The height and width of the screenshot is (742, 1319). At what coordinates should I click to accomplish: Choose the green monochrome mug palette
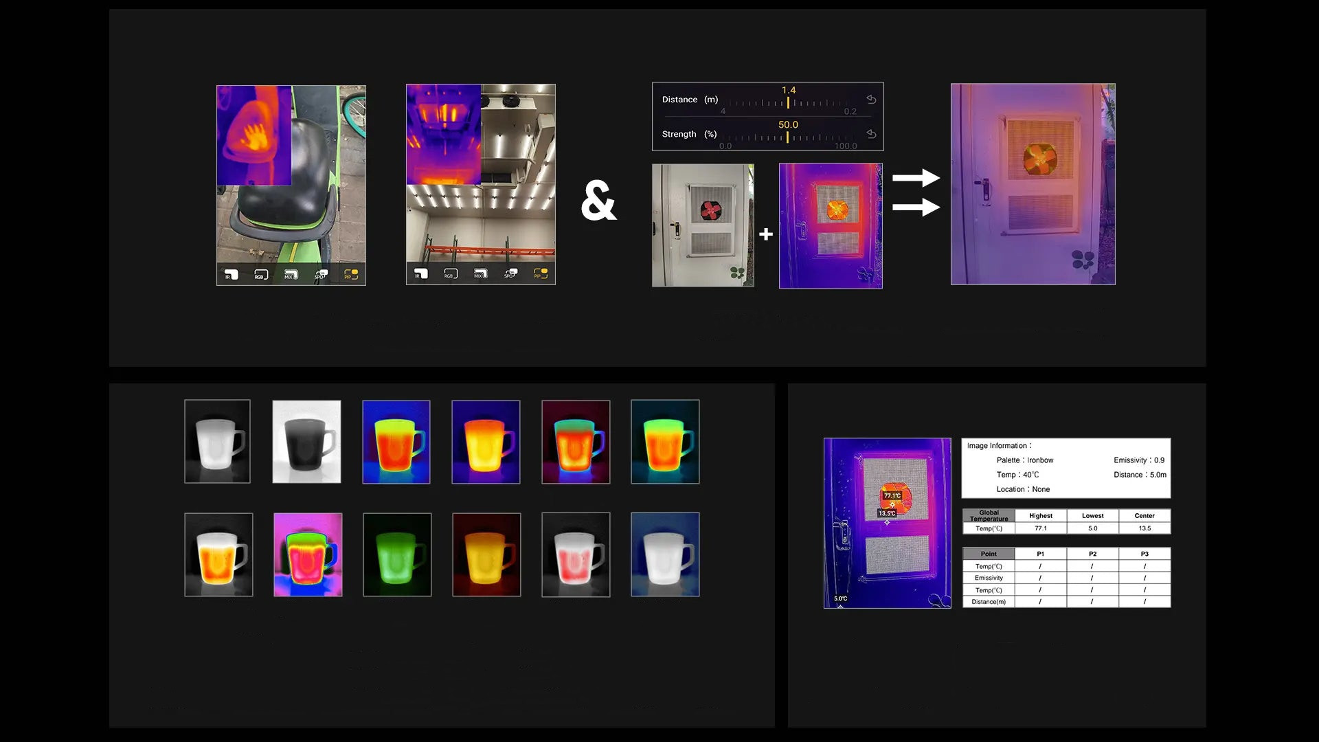click(x=397, y=554)
